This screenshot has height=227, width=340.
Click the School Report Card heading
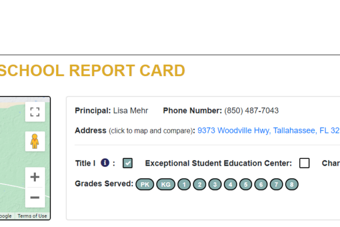coord(92,70)
